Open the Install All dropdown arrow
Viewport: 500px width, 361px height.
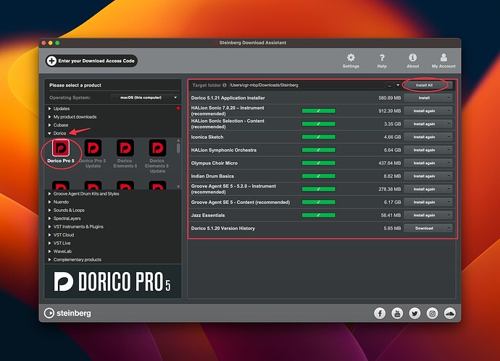449,85
